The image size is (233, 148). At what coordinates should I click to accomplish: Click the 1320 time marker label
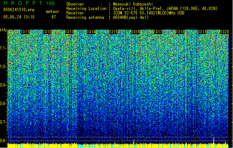(x=224, y=32)
